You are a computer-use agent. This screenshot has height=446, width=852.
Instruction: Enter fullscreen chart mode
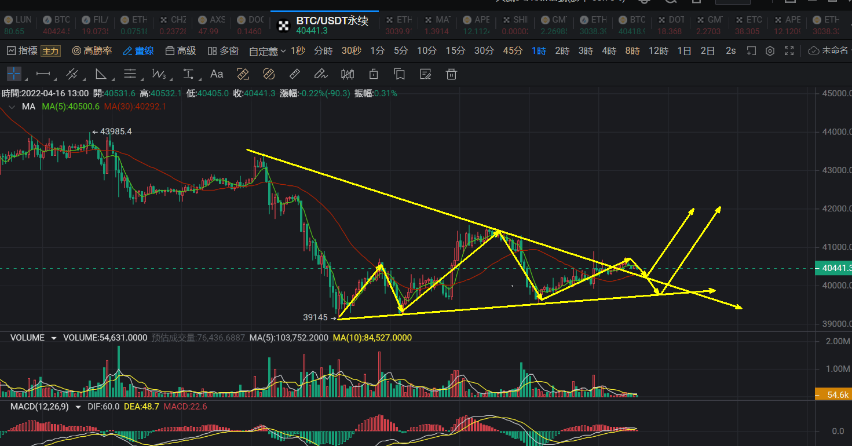point(789,51)
